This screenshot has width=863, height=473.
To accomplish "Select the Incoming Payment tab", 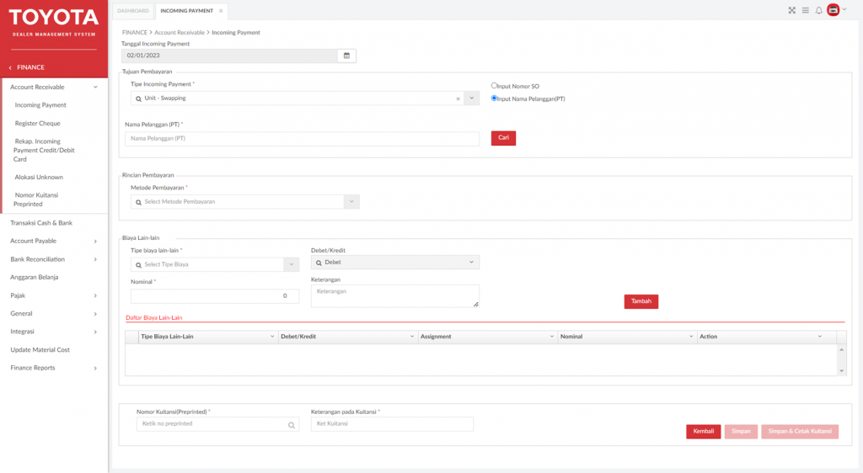I will [x=186, y=11].
